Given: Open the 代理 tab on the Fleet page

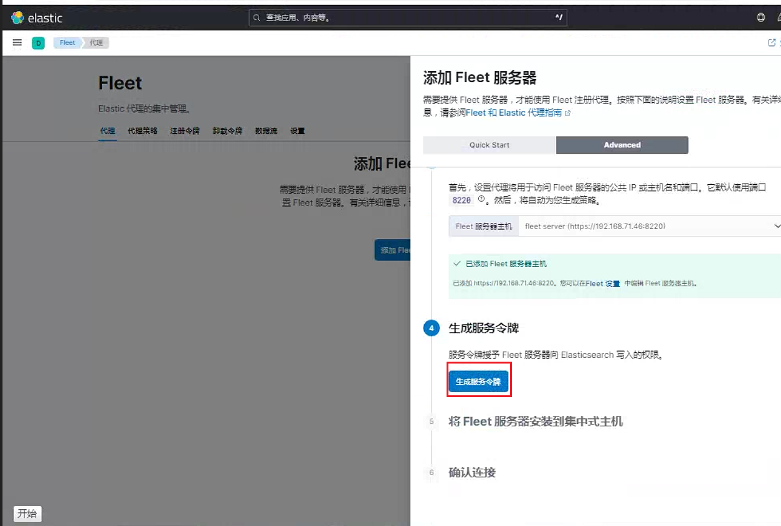Looking at the screenshot, I should click(108, 131).
